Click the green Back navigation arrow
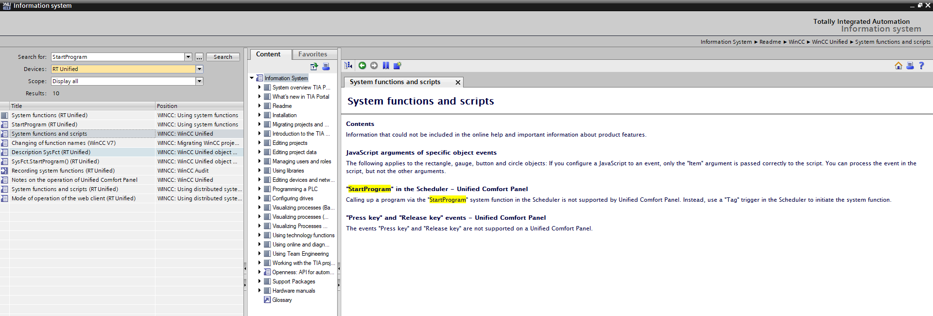This screenshot has width=933, height=316. pos(362,66)
